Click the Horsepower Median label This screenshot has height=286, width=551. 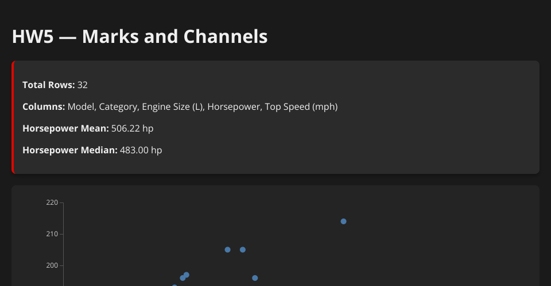[70, 150]
